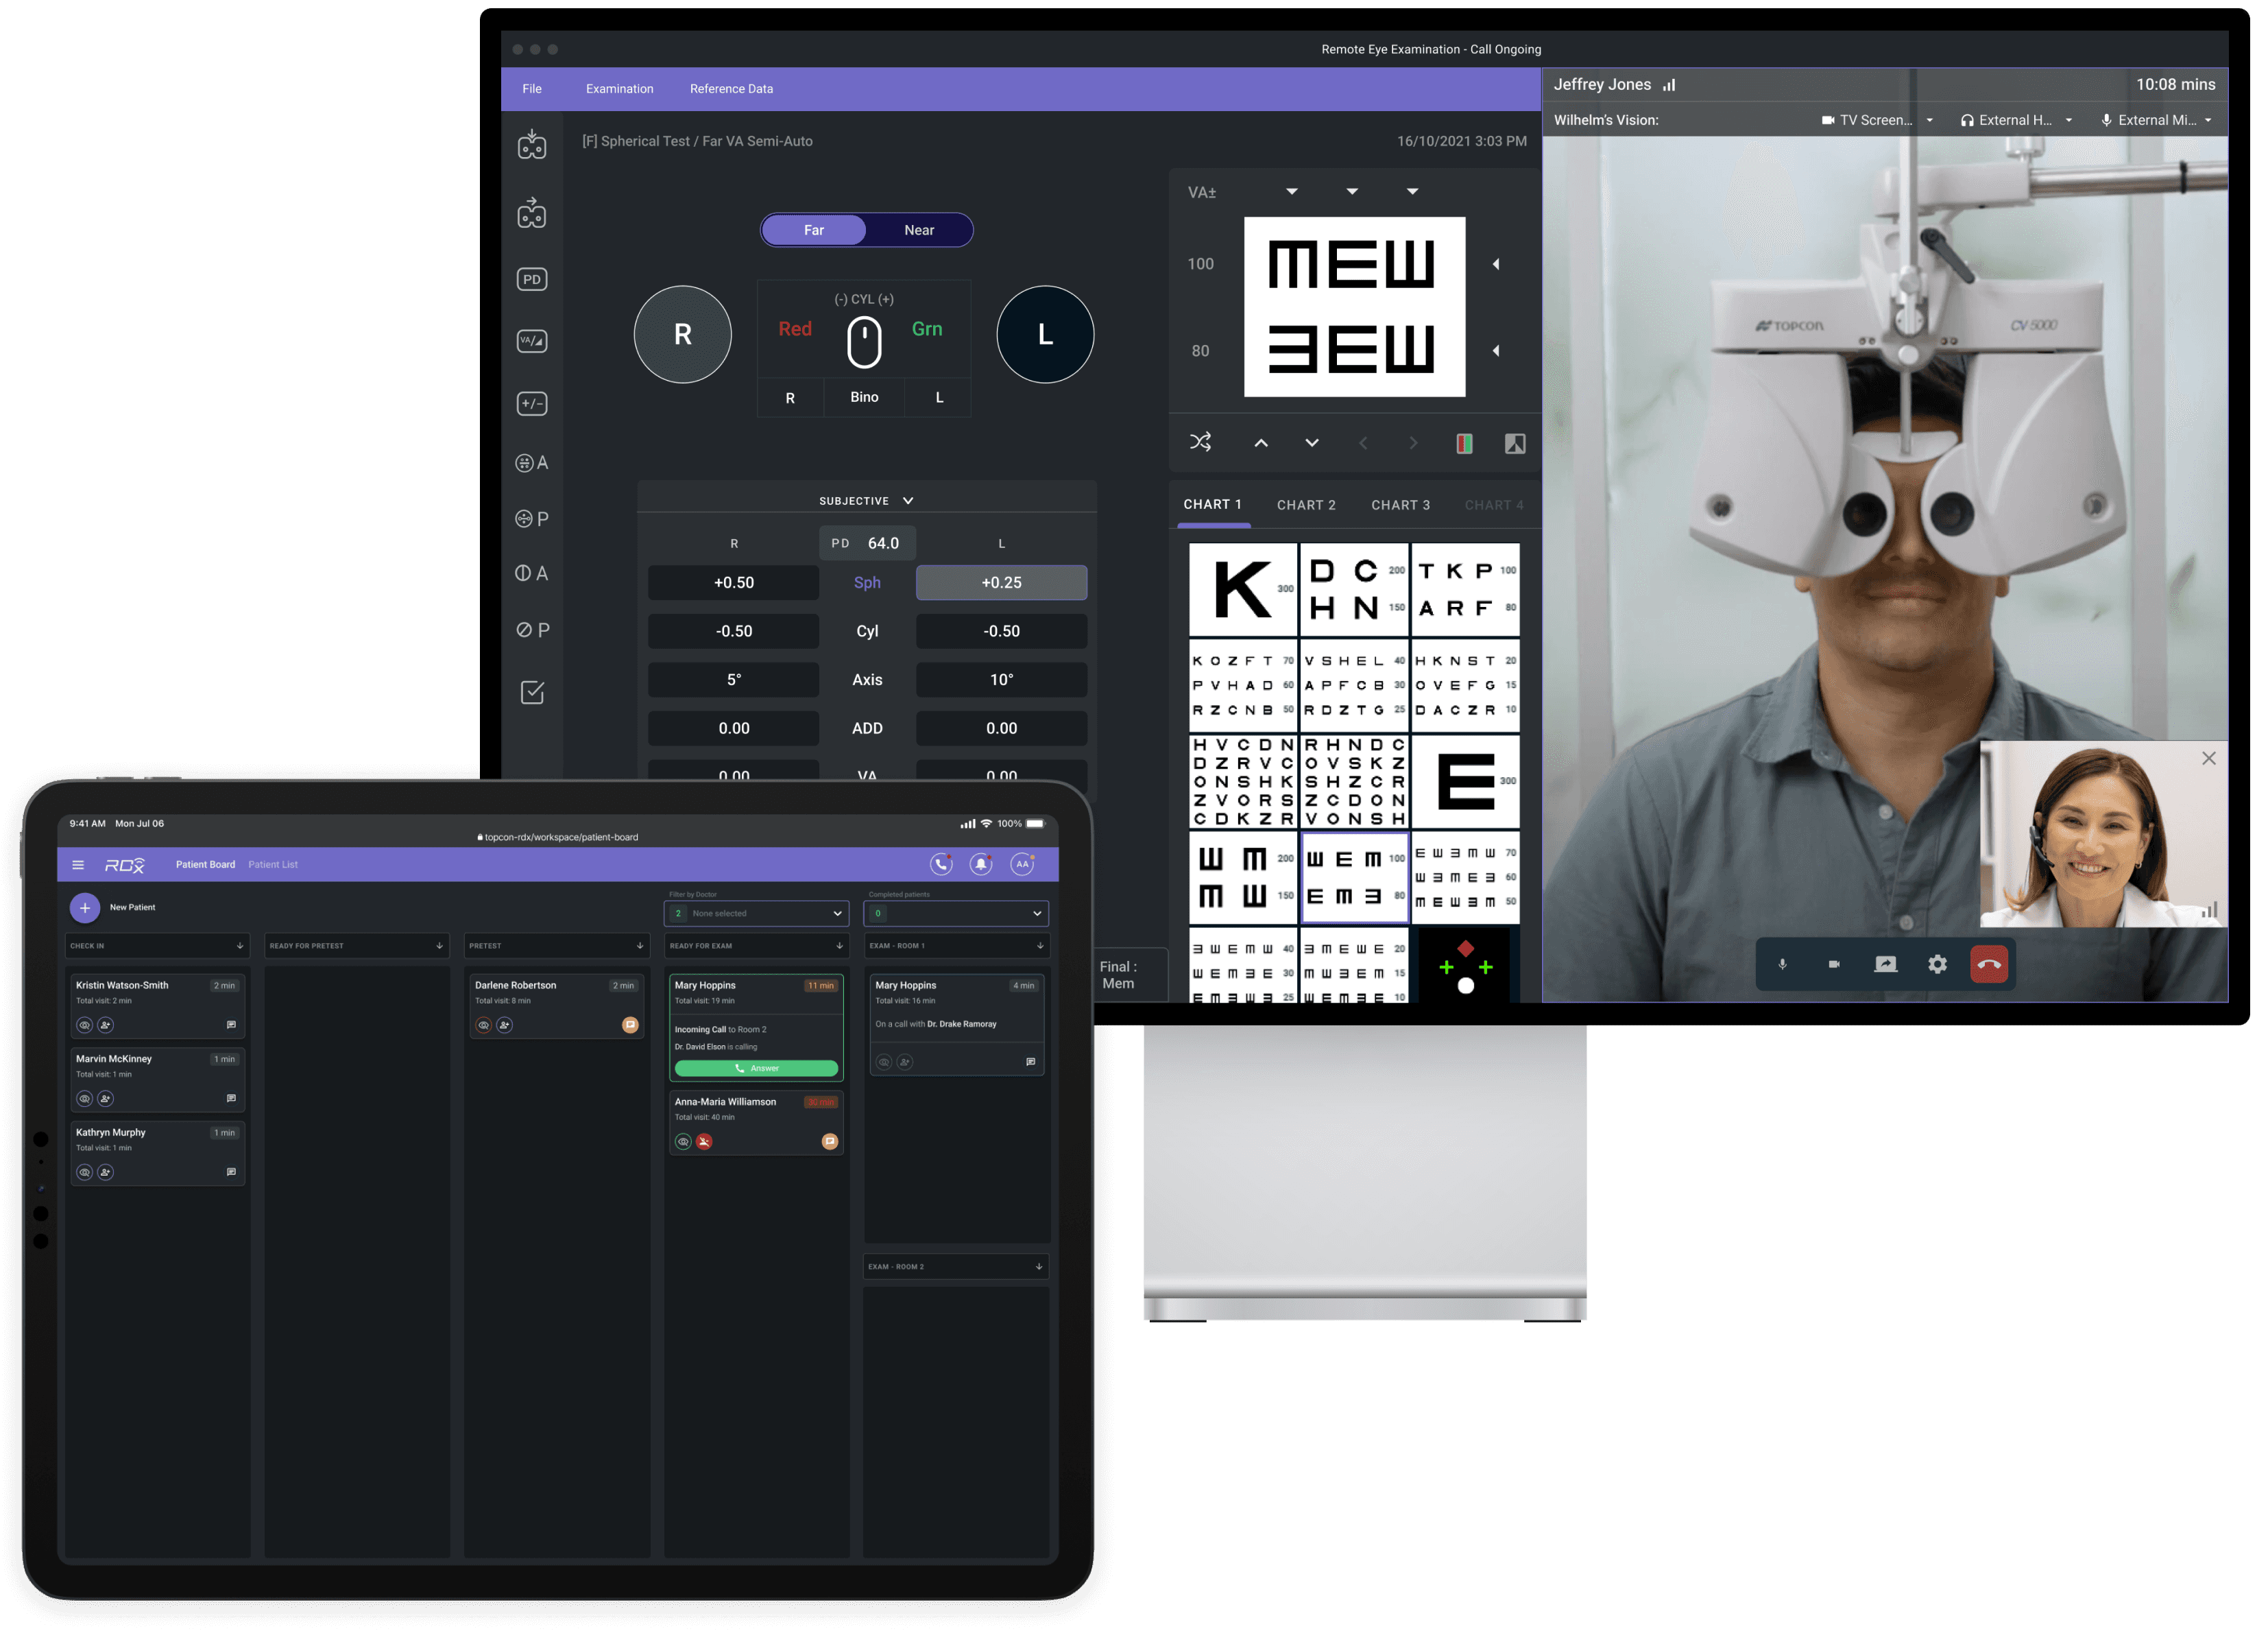Select the large K chart thumbnail

click(1242, 589)
